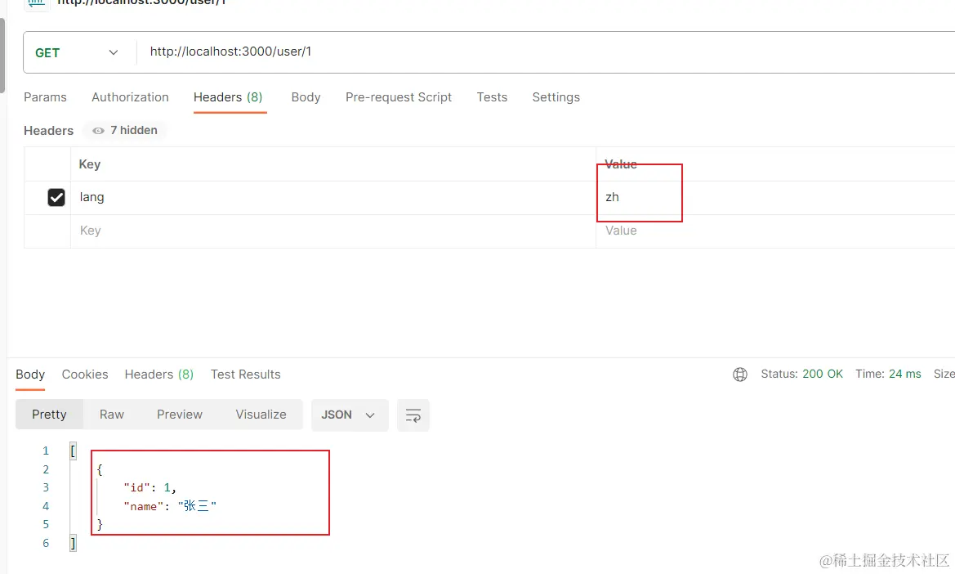Click the "id": 1 response line
This screenshot has height=574, width=955.
[x=149, y=487]
